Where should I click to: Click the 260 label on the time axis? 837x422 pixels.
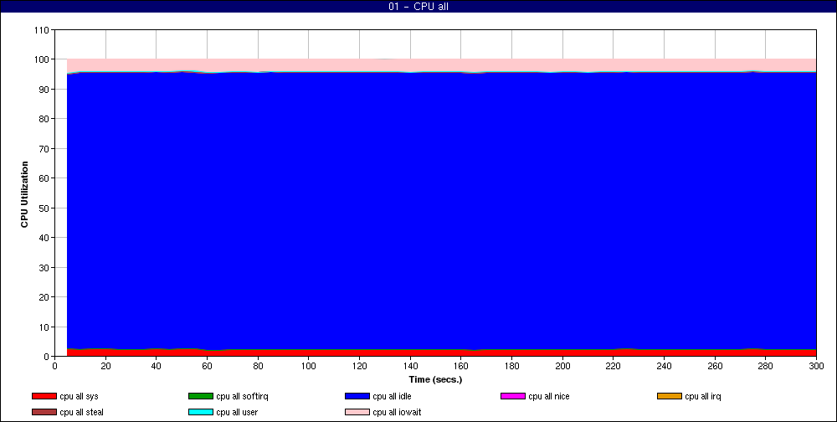pos(715,366)
